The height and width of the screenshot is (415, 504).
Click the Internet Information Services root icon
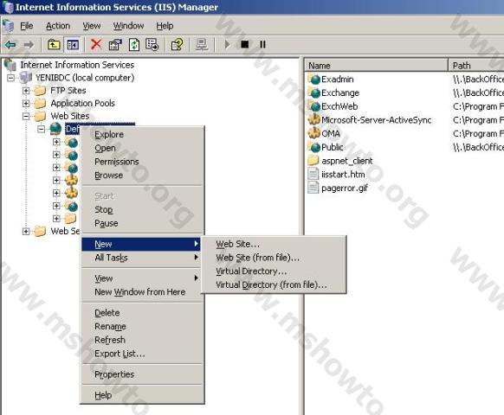pyautogui.click(x=10, y=65)
